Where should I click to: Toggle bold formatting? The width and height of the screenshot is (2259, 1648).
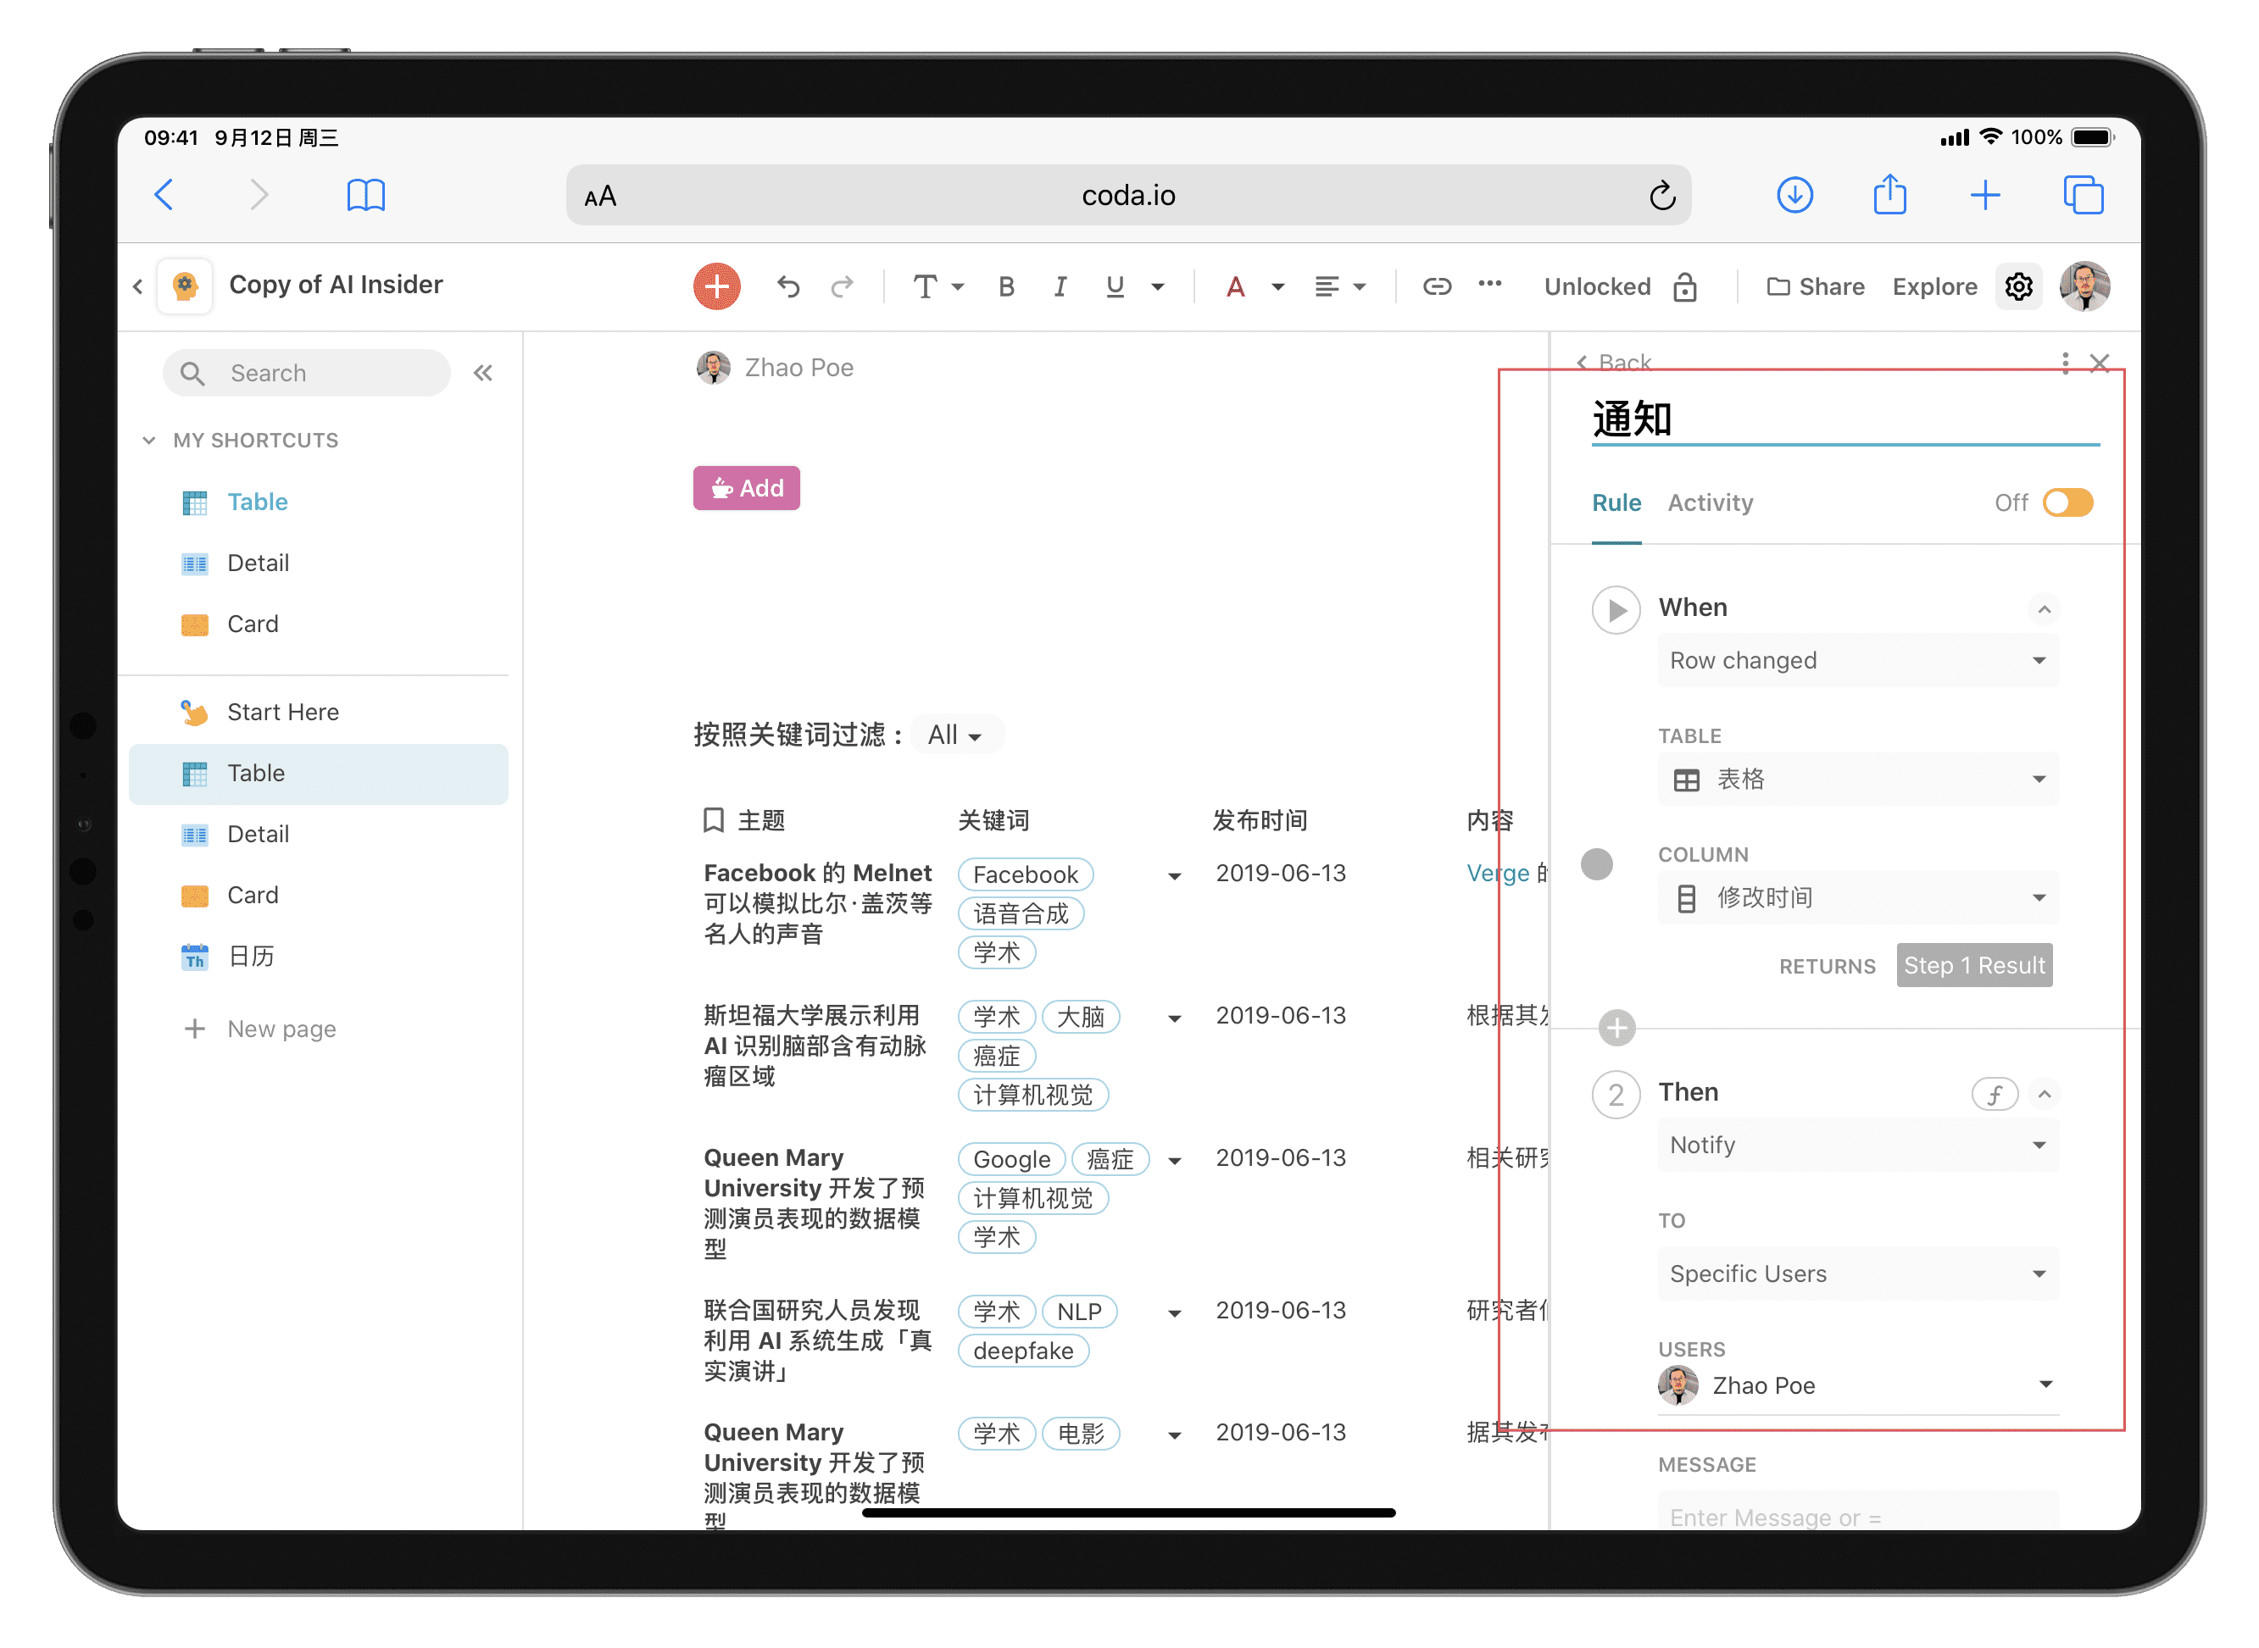click(1006, 287)
